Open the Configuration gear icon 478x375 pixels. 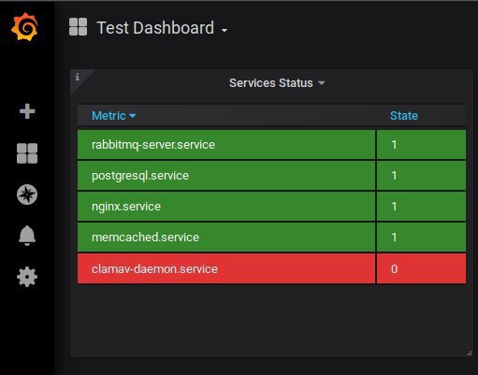(27, 277)
